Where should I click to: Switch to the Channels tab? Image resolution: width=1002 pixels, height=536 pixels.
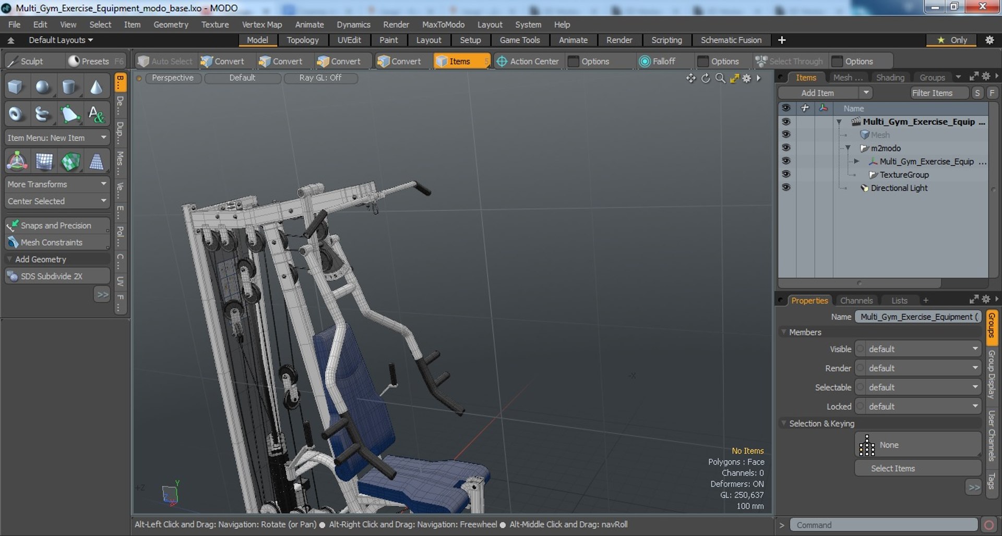(856, 300)
